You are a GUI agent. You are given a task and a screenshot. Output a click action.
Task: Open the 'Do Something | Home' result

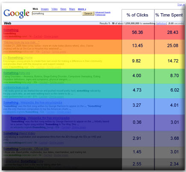[18, 57]
